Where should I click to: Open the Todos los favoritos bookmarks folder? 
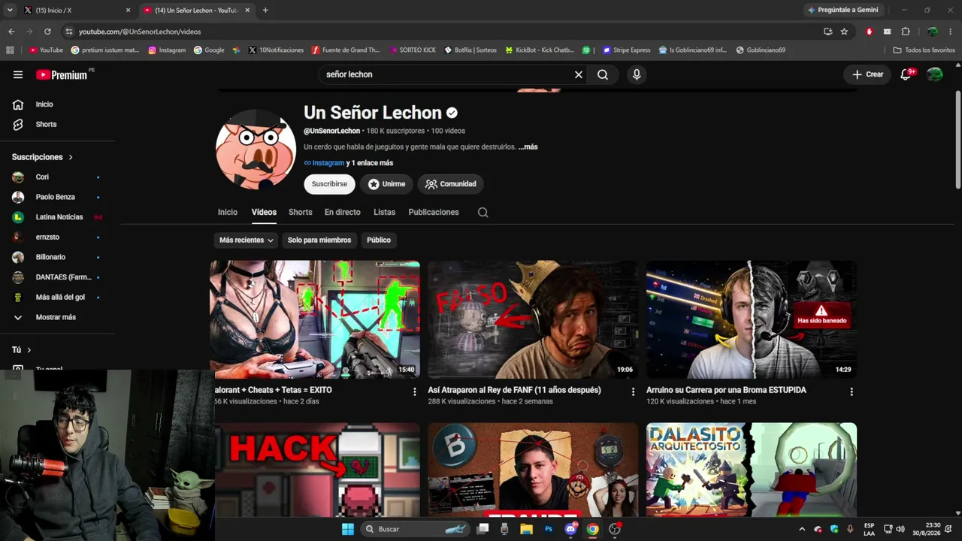click(x=924, y=50)
